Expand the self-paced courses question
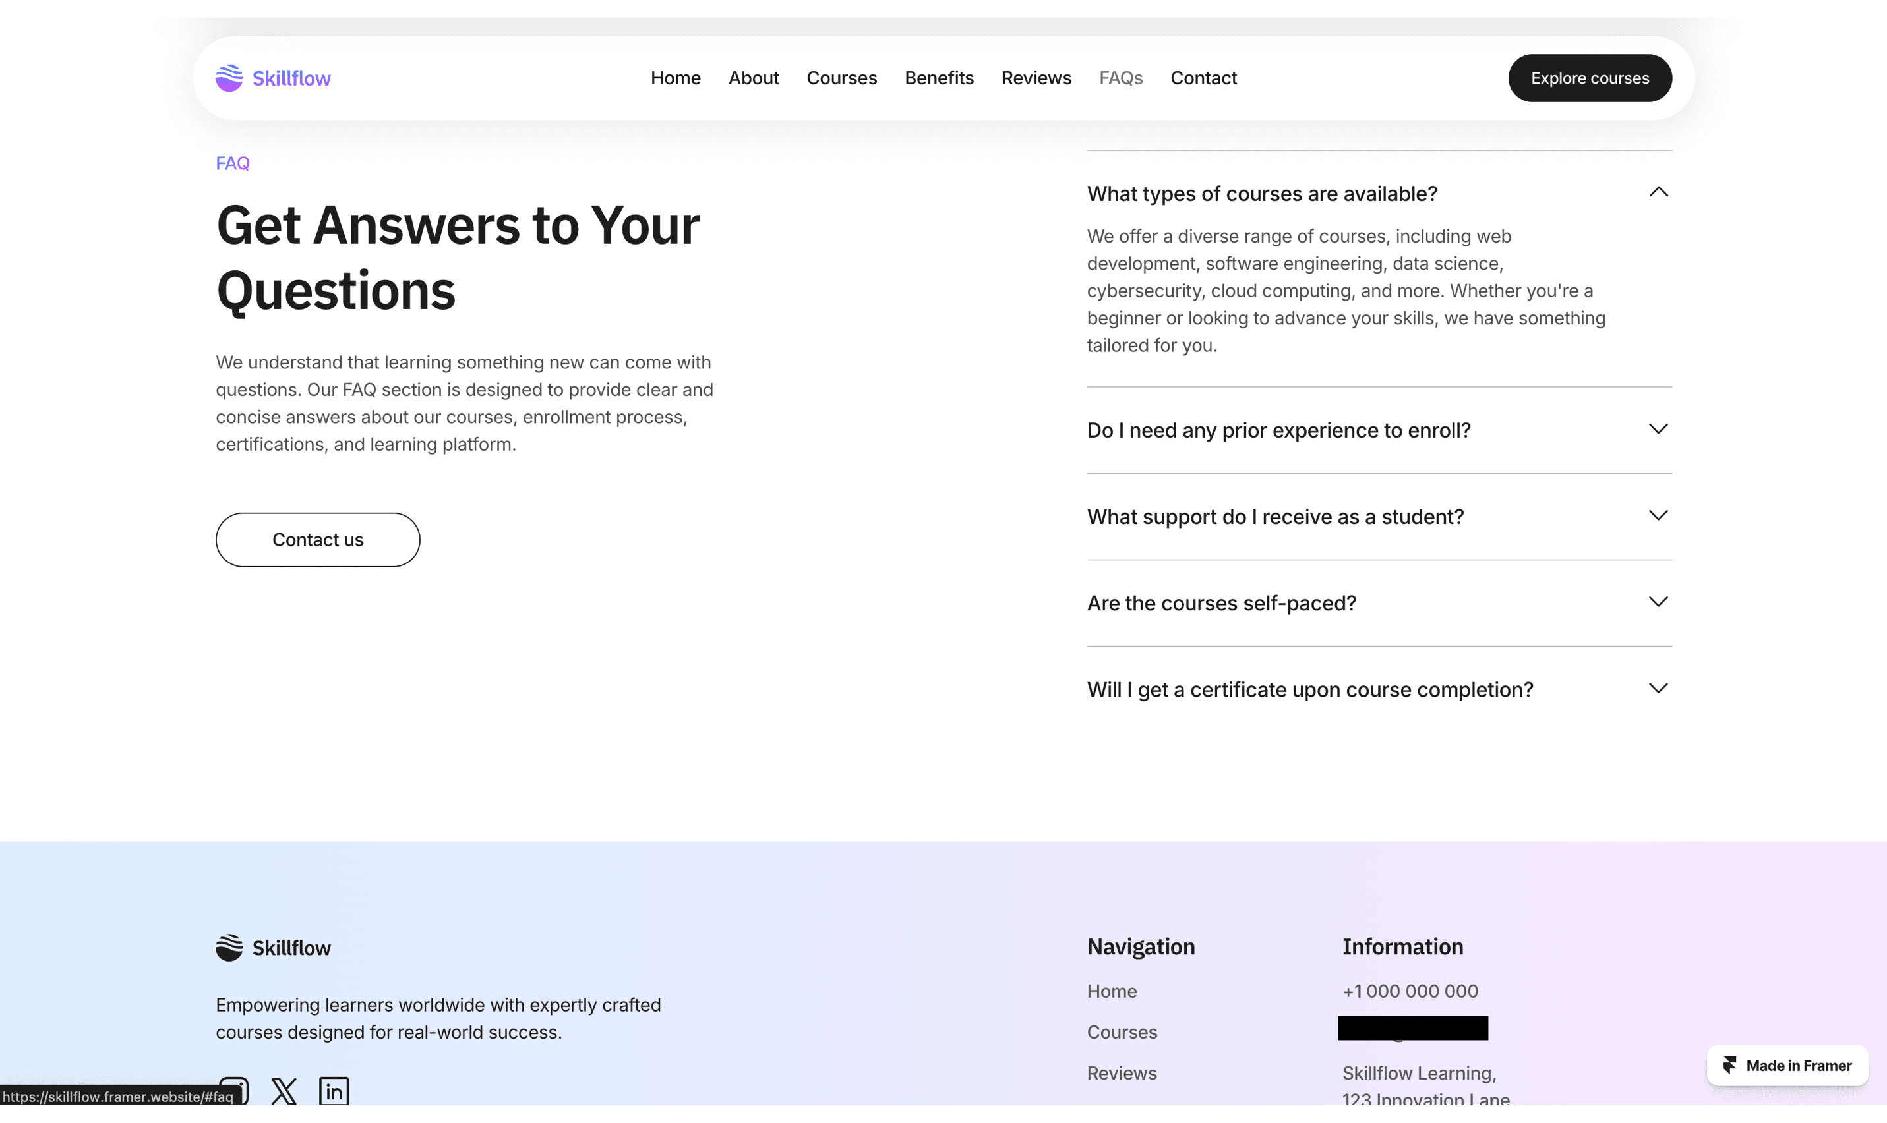The width and height of the screenshot is (1887, 1123). (x=1658, y=602)
